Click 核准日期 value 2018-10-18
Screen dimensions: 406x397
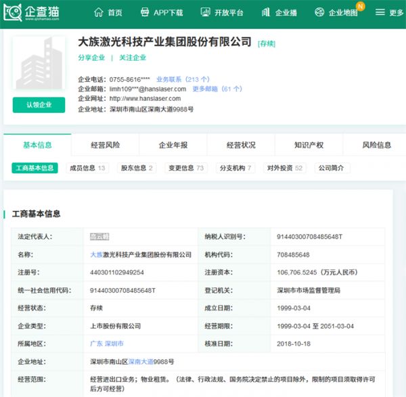point(294,344)
